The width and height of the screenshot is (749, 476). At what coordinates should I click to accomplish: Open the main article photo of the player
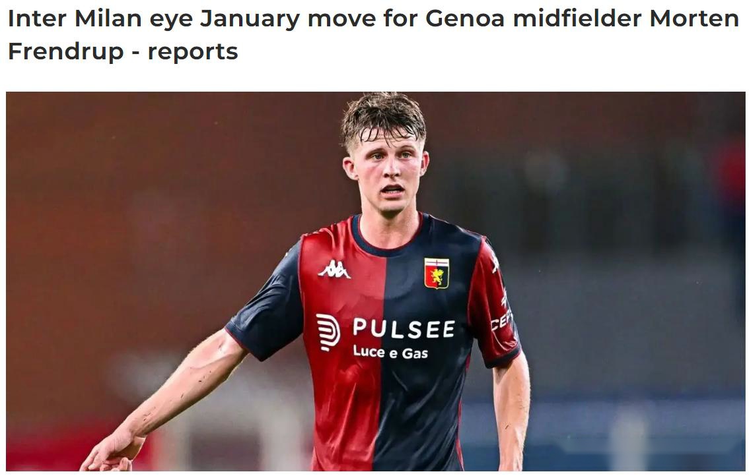375,282
